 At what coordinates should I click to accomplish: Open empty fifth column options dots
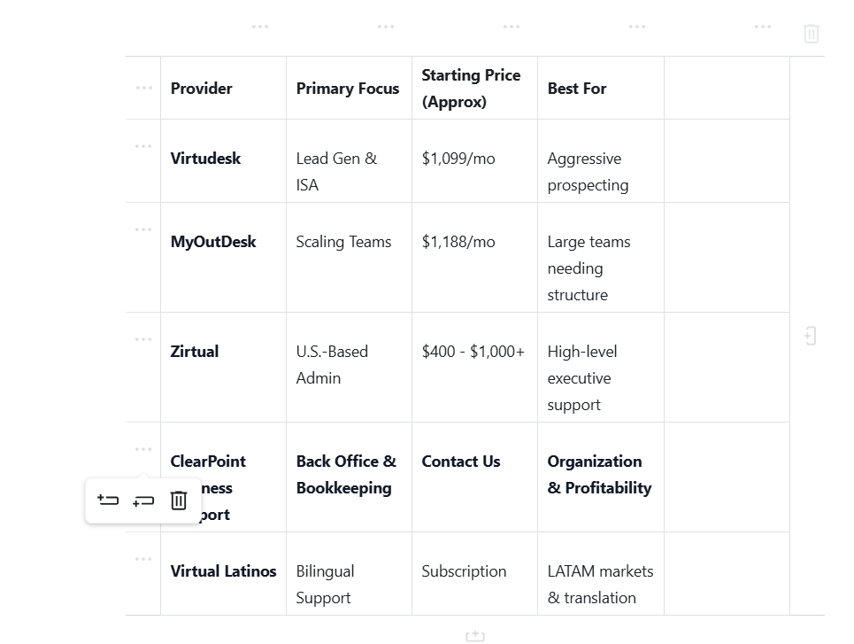763,27
